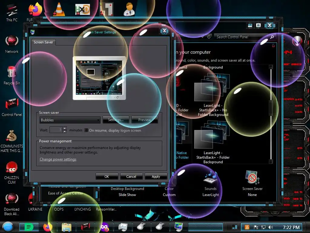Viewport: 310px width, 233px height.
Task: Click the refresh icon in Control Panel address bar
Action: click(x=209, y=37)
